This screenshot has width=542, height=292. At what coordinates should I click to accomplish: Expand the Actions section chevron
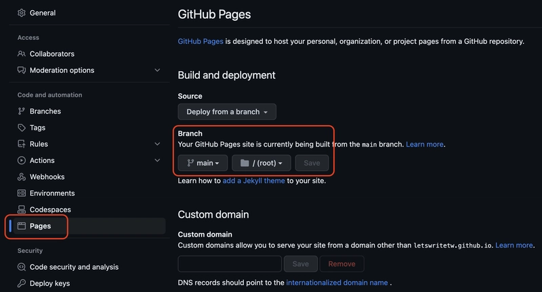[157, 160]
